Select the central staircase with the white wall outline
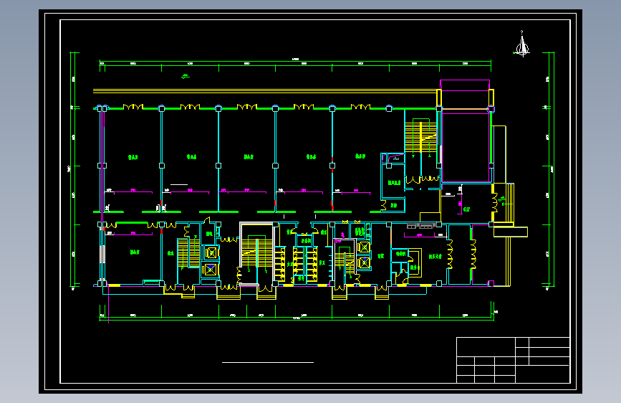This screenshot has width=621, height=403. 256,254
